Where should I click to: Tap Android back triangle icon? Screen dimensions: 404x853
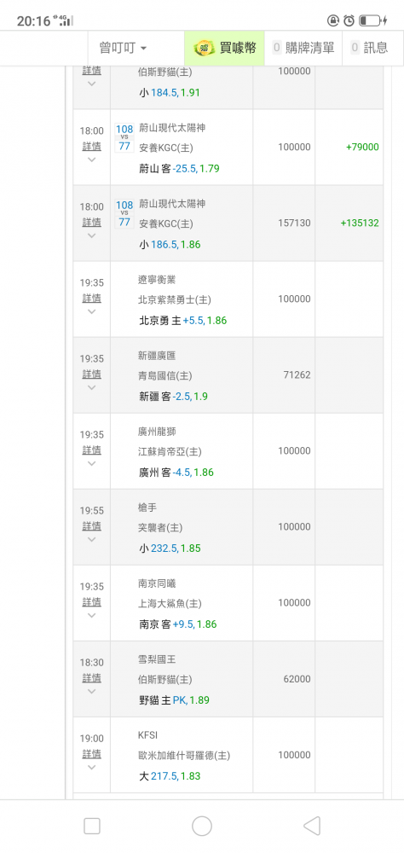312,826
